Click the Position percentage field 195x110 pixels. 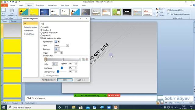pyautogui.click(x=72, y=64)
